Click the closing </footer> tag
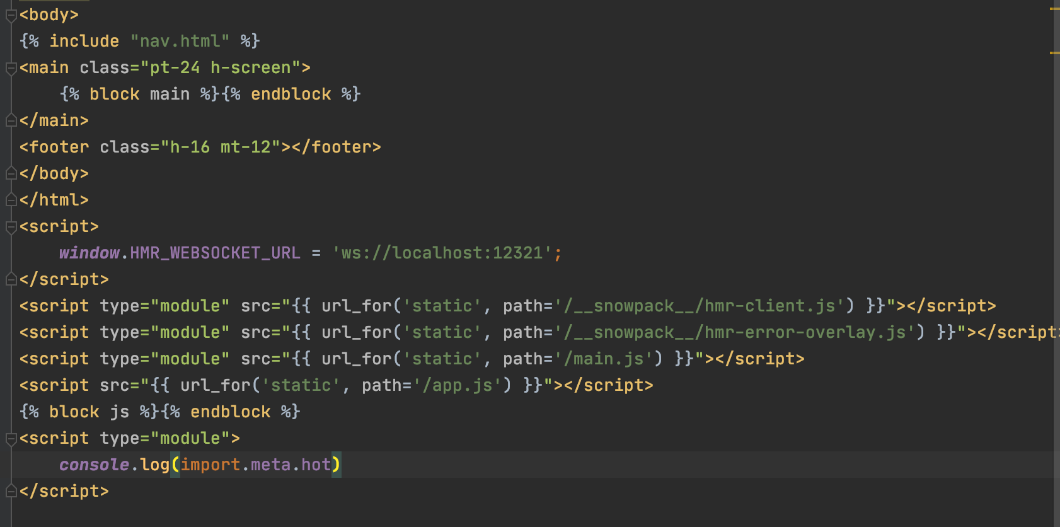This screenshot has width=1060, height=527. tap(337, 147)
